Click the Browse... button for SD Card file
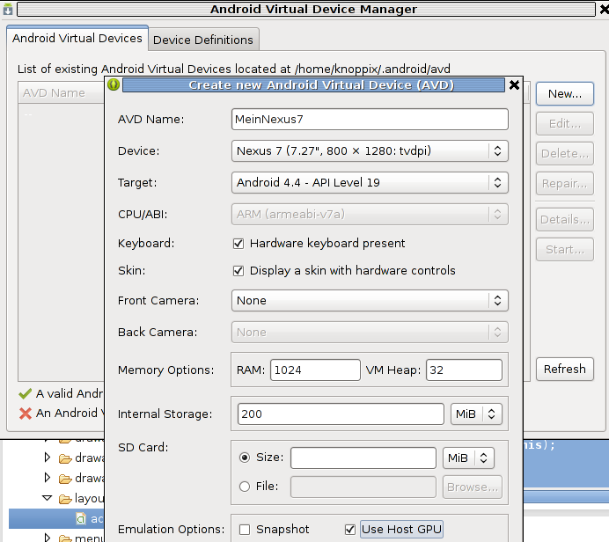This screenshot has height=542, width=609. coord(473,487)
